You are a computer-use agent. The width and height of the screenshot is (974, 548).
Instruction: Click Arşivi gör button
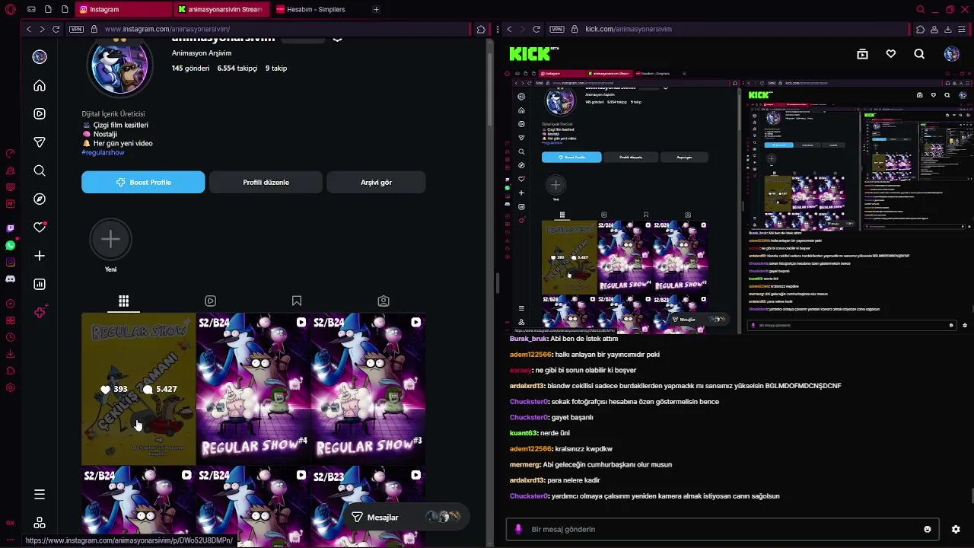click(x=376, y=182)
